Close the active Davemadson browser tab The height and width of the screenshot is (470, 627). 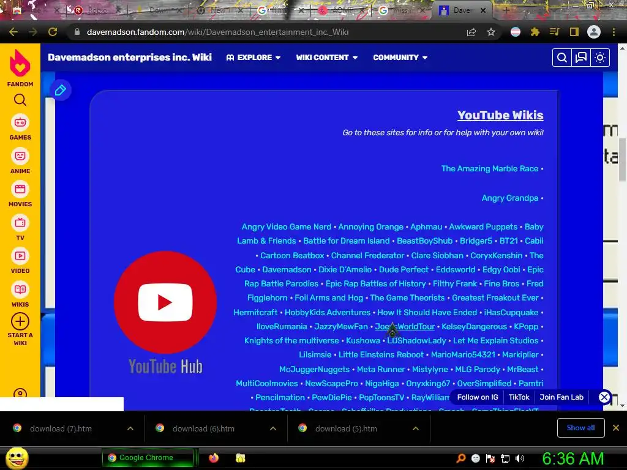[x=483, y=11]
